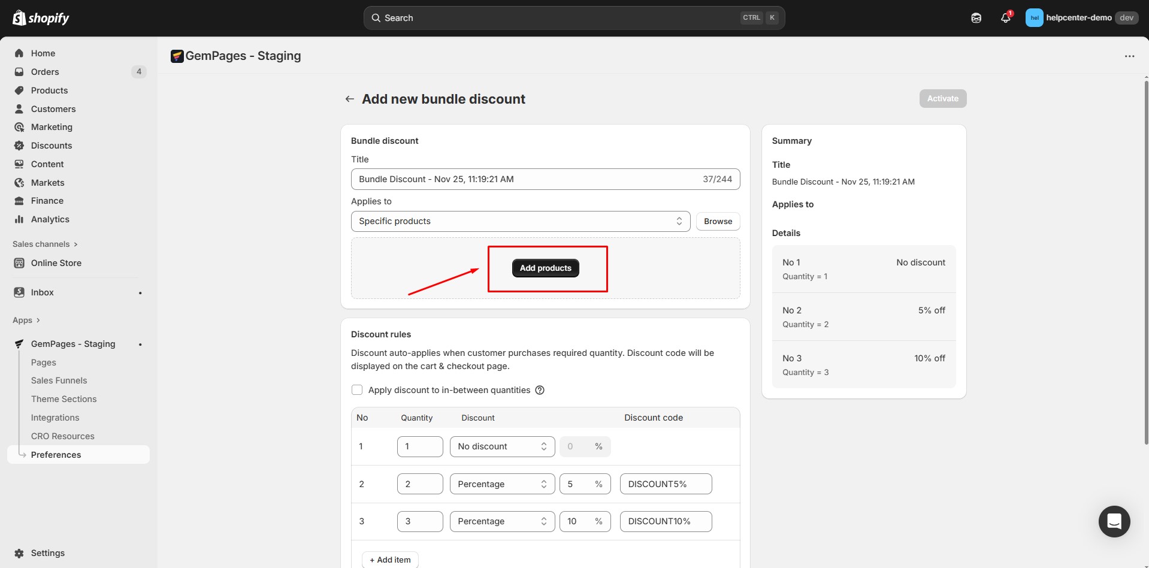Open Sales Funnels under GemPages
Viewport: 1149px width, 568px height.
pyautogui.click(x=59, y=380)
